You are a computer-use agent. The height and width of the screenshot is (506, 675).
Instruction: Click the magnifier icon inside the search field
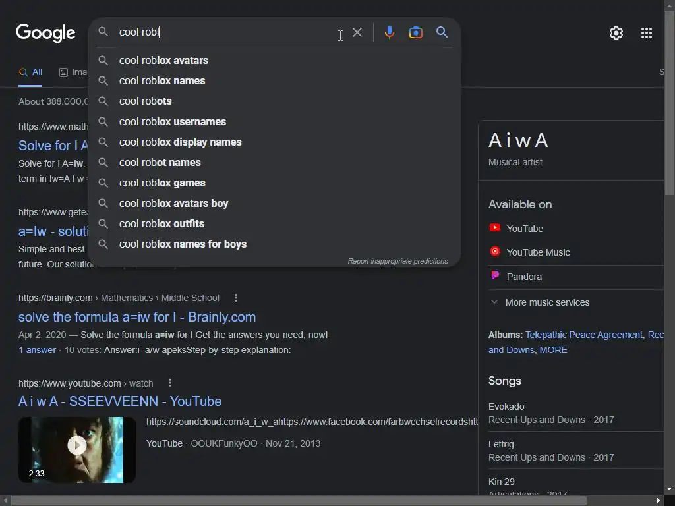point(103,32)
